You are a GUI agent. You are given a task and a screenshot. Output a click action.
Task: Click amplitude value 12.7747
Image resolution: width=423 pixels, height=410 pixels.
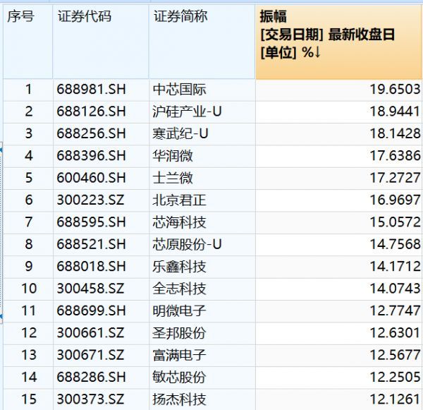click(x=395, y=311)
